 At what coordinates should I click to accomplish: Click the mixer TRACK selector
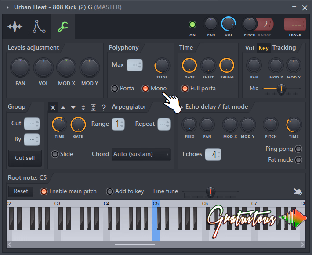pyautogui.click(x=295, y=25)
